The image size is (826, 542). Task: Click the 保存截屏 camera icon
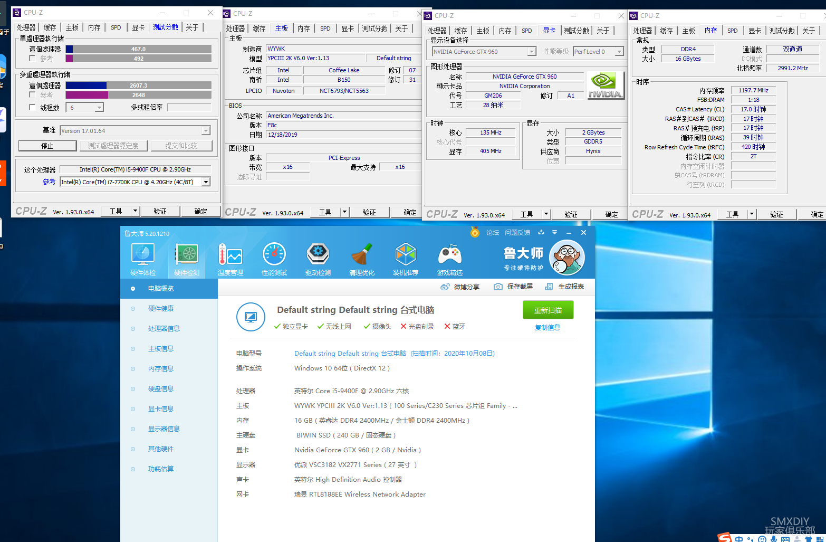pos(498,287)
